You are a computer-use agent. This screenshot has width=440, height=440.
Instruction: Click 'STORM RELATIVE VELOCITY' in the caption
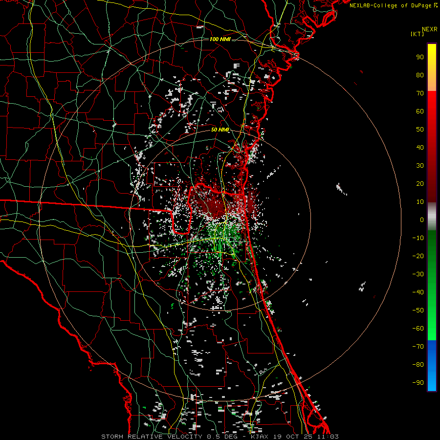(x=152, y=437)
